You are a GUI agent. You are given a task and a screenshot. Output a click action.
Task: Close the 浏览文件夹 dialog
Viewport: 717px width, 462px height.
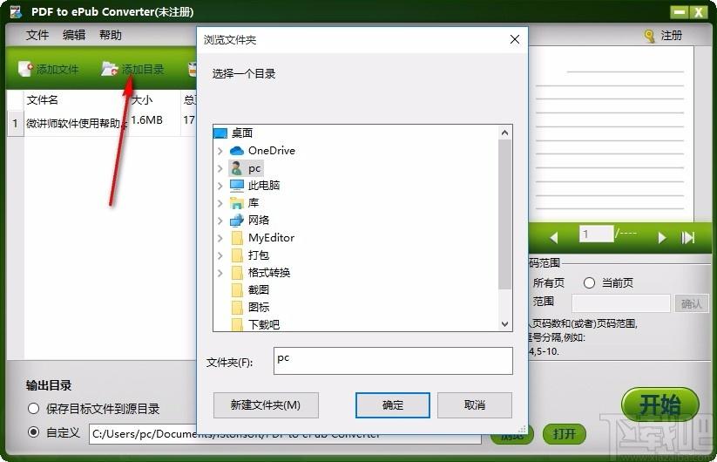[x=514, y=40]
